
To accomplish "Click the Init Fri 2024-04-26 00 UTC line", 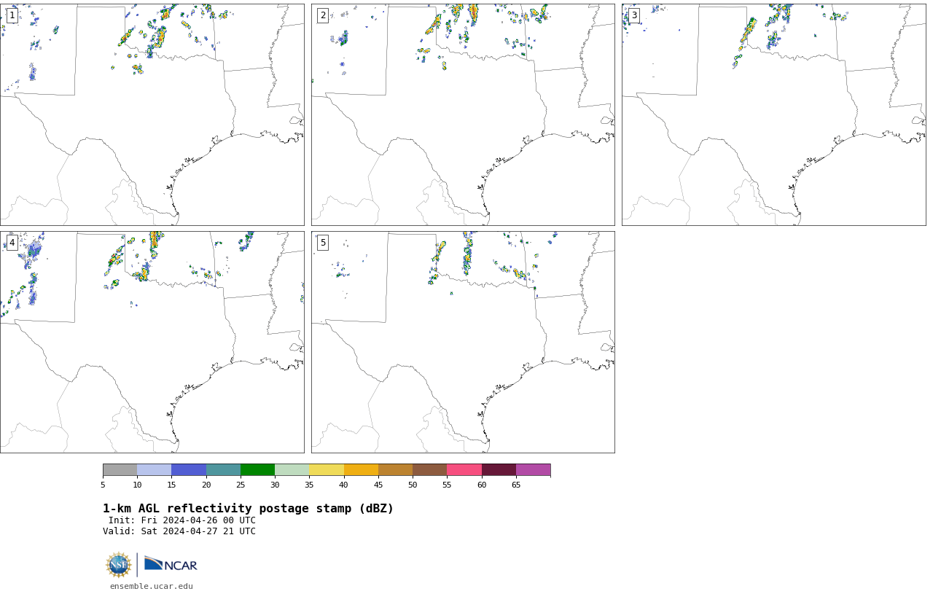I will 181,520.
